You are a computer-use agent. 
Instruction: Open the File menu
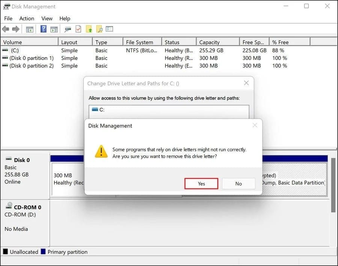click(8, 18)
